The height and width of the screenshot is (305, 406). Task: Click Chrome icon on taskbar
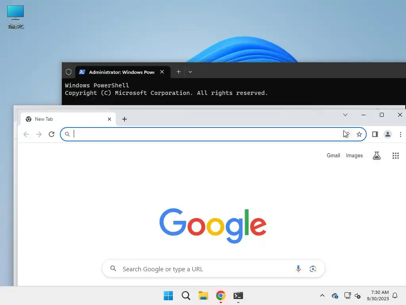pyautogui.click(x=220, y=295)
